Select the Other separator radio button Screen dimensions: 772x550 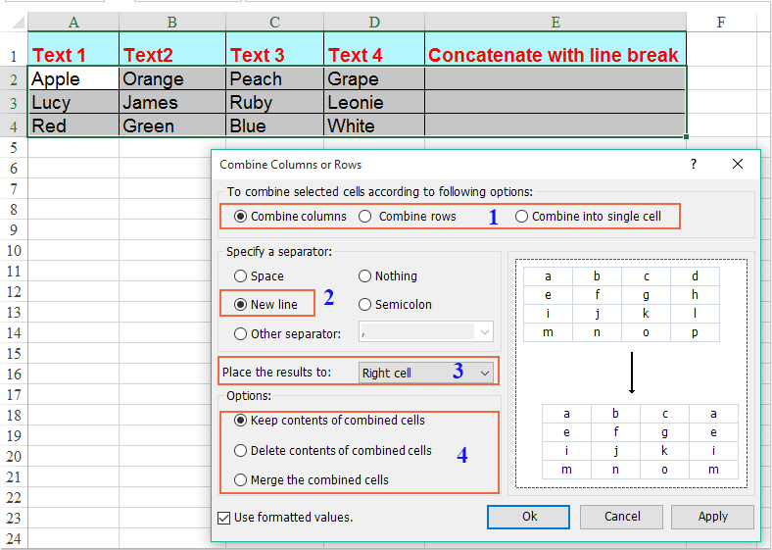coord(241,333)
